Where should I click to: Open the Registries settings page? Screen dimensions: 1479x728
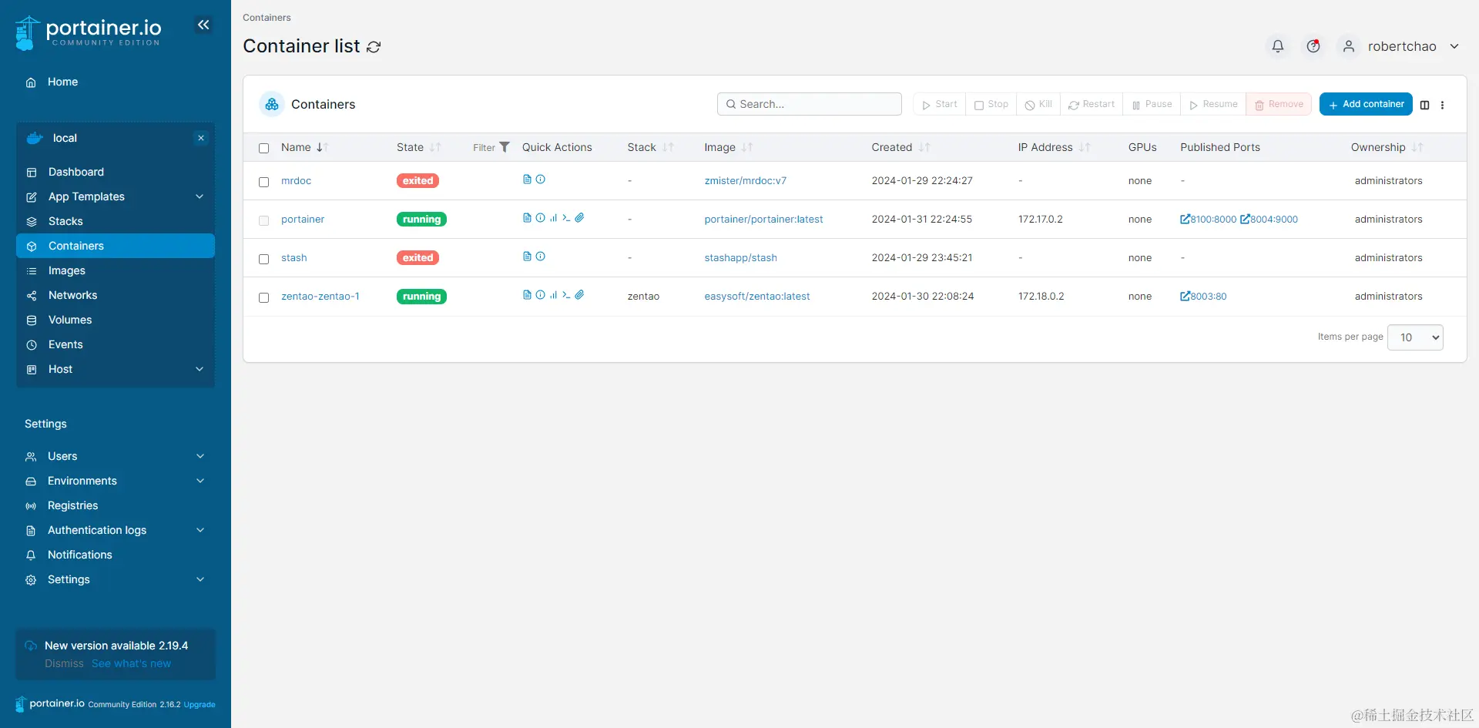click(116, 505)
